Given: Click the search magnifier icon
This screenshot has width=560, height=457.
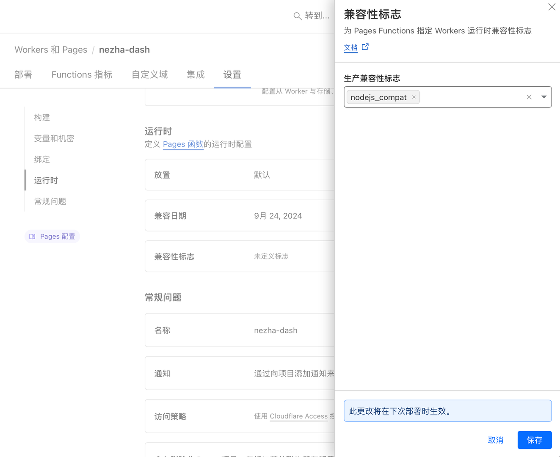Looking at the screenshot, I should (x=298, y=16).
